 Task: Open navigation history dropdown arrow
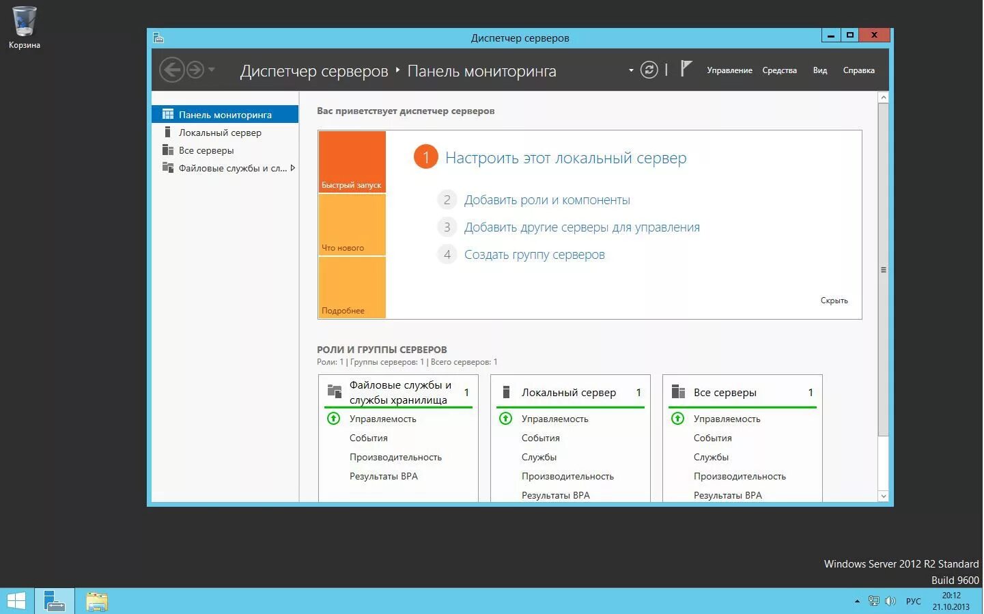click(x=212, y=70)
